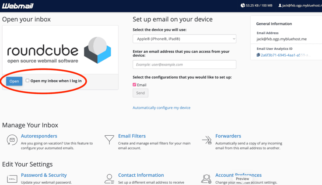The image size is (322, 185).
Task: Uncheck the Email configuration checkbox
Action: 134,85
